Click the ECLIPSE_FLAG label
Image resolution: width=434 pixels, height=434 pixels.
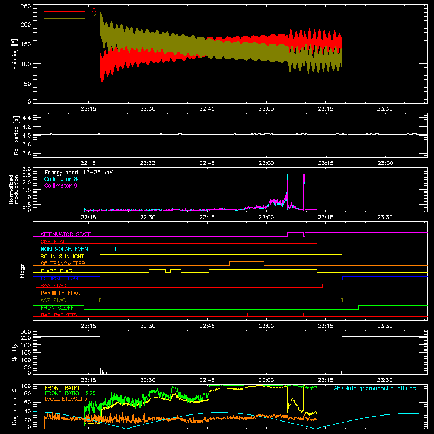59,278
